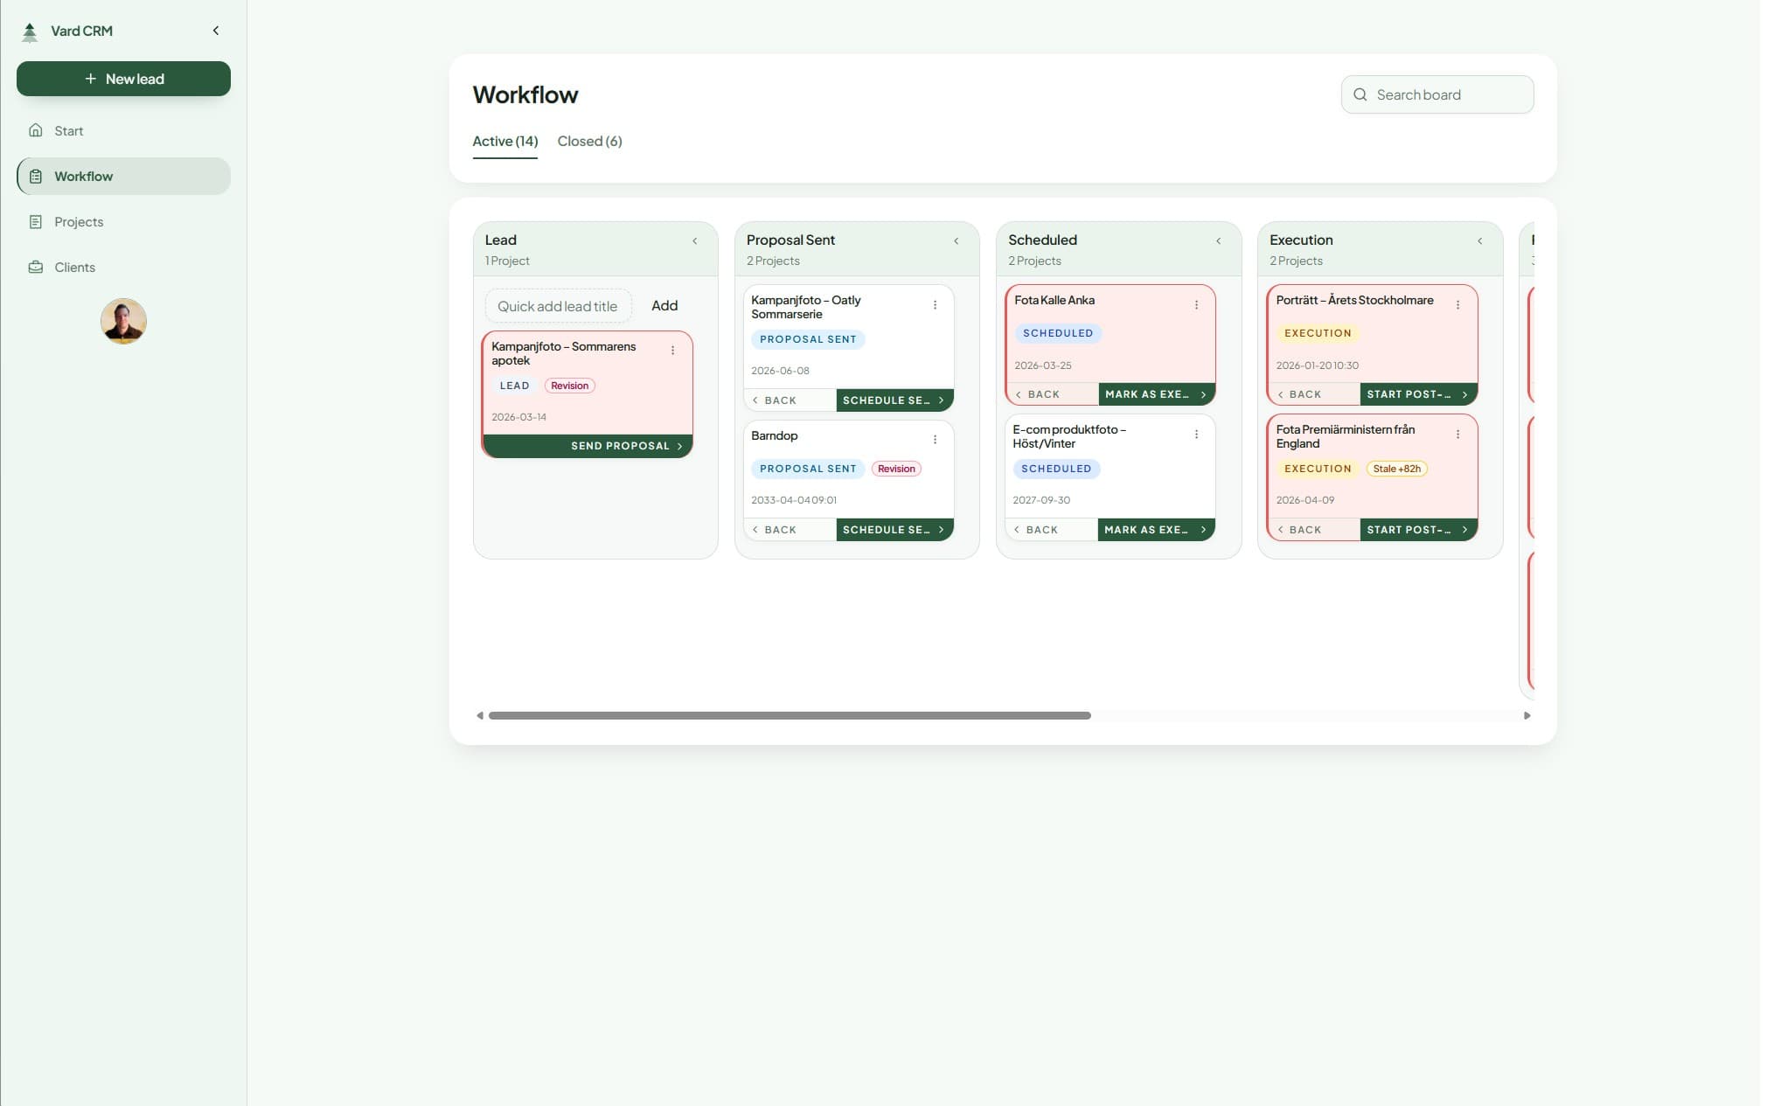1767x1106 pixels.
Task: Open options menu on Barndop card
Action: pyautogui.click(x=935, y=438)
